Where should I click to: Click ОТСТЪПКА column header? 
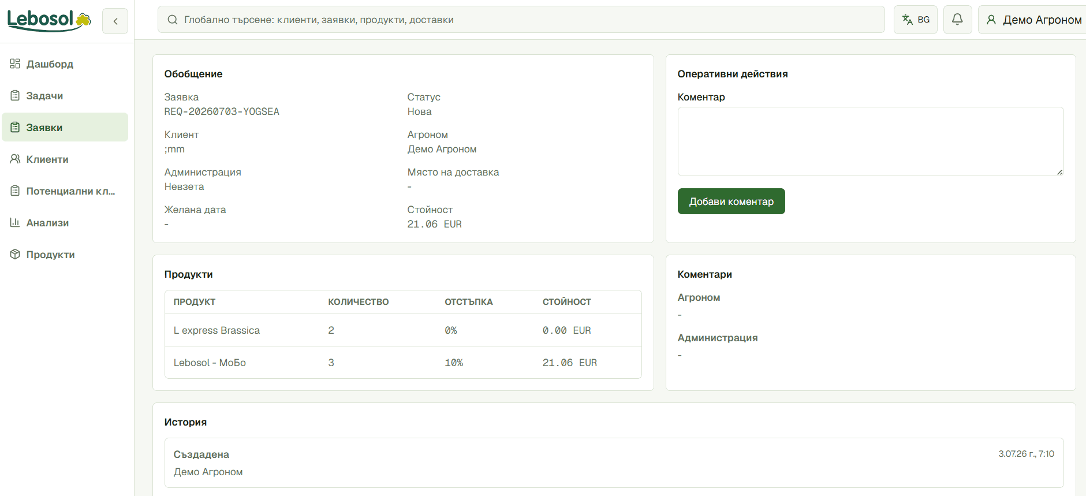click(x=469, y=302)
